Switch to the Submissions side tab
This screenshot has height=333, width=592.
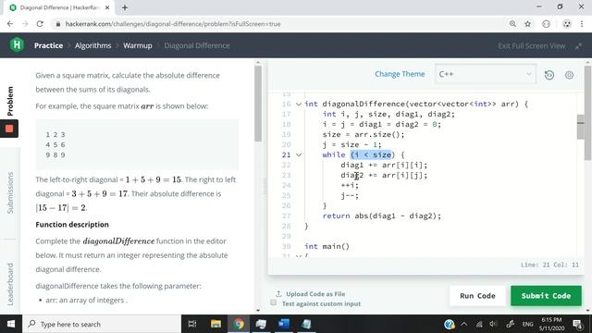[x=10, y=193]
